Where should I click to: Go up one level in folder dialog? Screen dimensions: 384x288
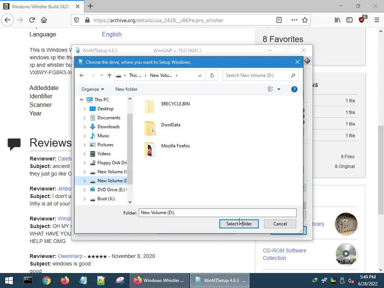pyautogui.click(x=109, y=75)
